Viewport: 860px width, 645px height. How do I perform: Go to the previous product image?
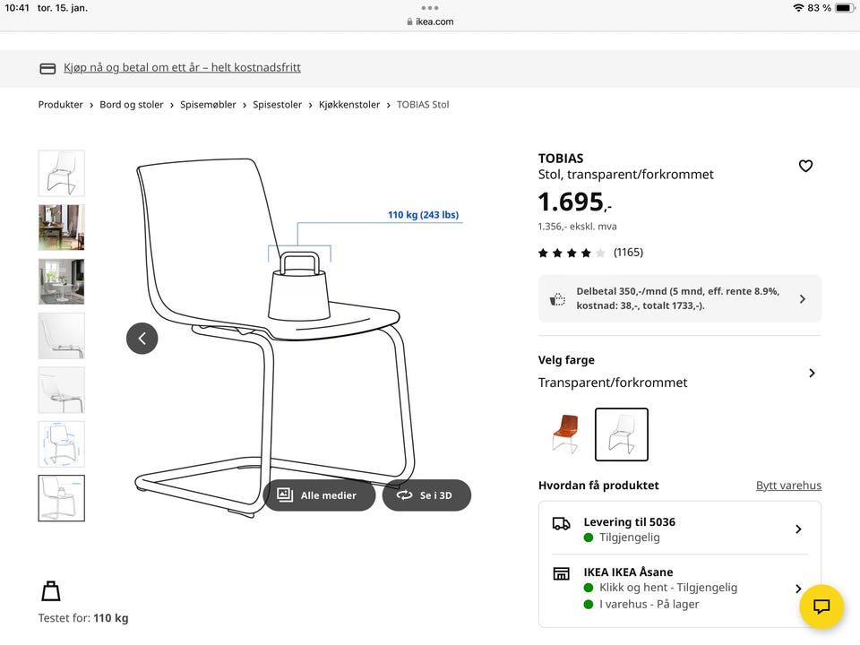[x=142, y=338]
